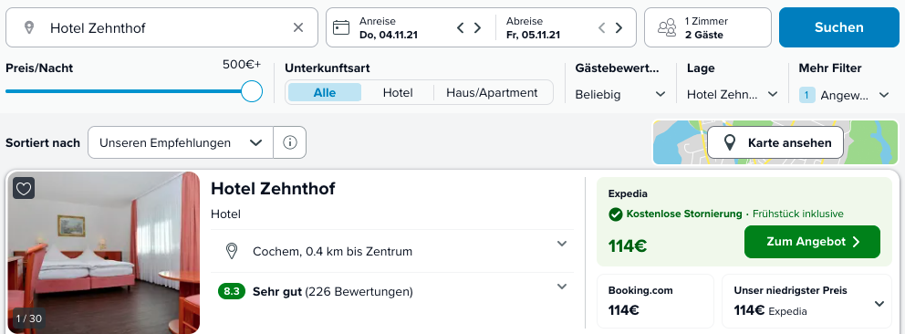Screen dimensions: 905x334
Task: Clear the Hotel Zehnthof search text
Action: pos(297,27)
